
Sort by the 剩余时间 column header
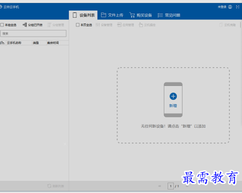[58, 43]
